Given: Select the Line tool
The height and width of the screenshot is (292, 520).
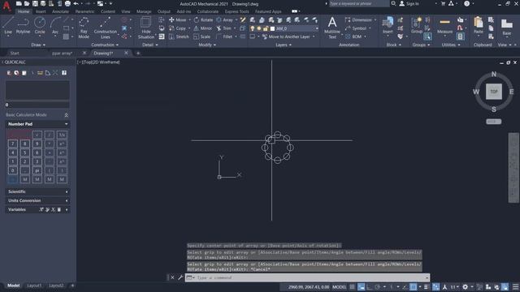Looking at the screenshot, I should pos(8,25).
